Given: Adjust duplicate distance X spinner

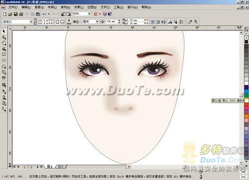Looking at the screenshot, I should pos(146,20).
